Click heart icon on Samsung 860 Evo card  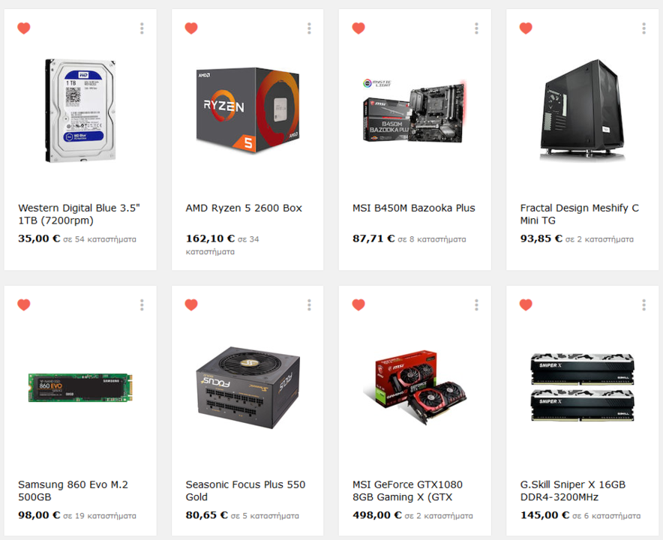[24, 305]
